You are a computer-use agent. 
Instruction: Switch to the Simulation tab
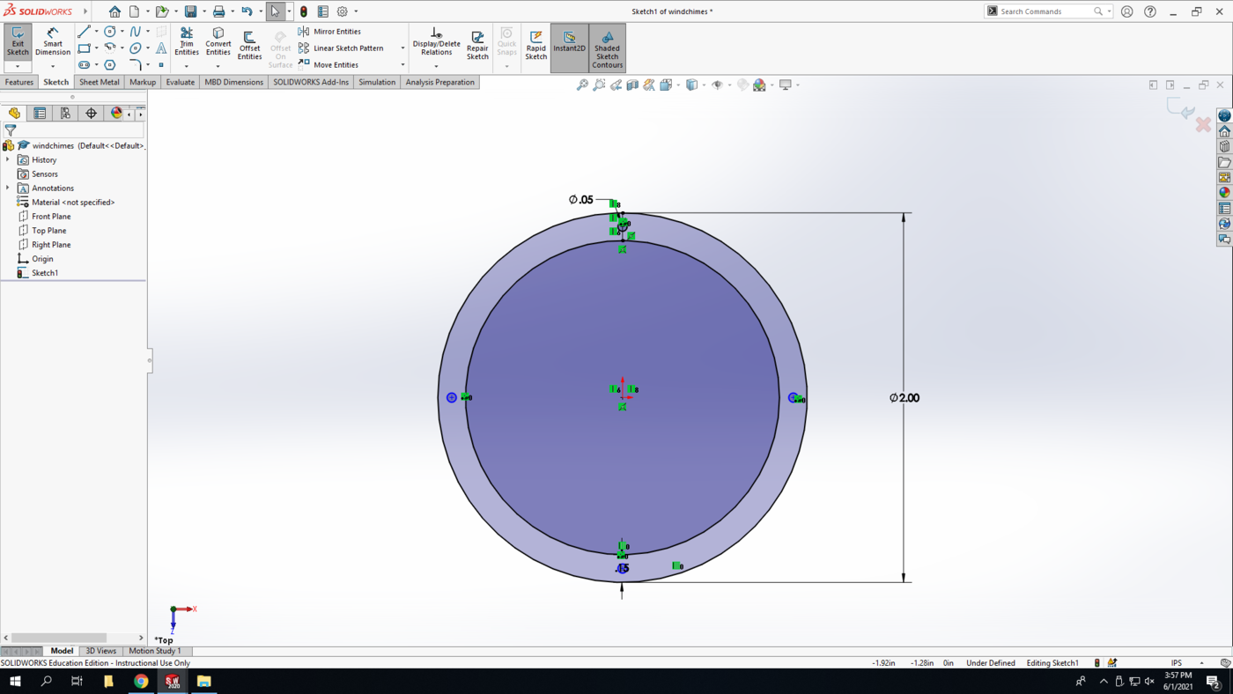(x=377, y=82)
